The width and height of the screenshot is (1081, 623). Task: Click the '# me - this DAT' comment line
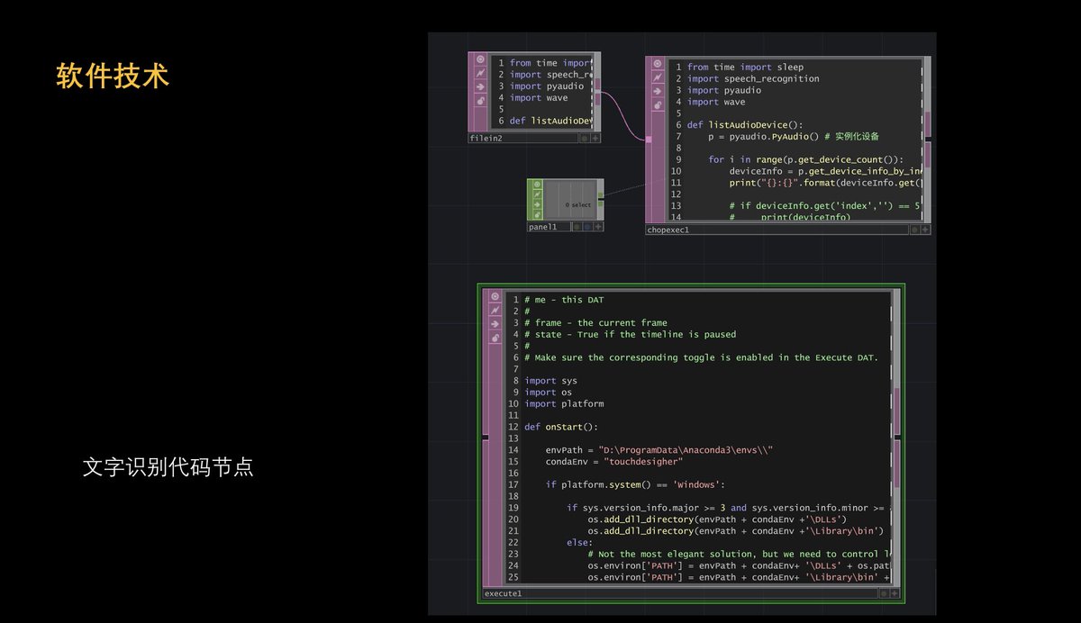tap(564, 300)
